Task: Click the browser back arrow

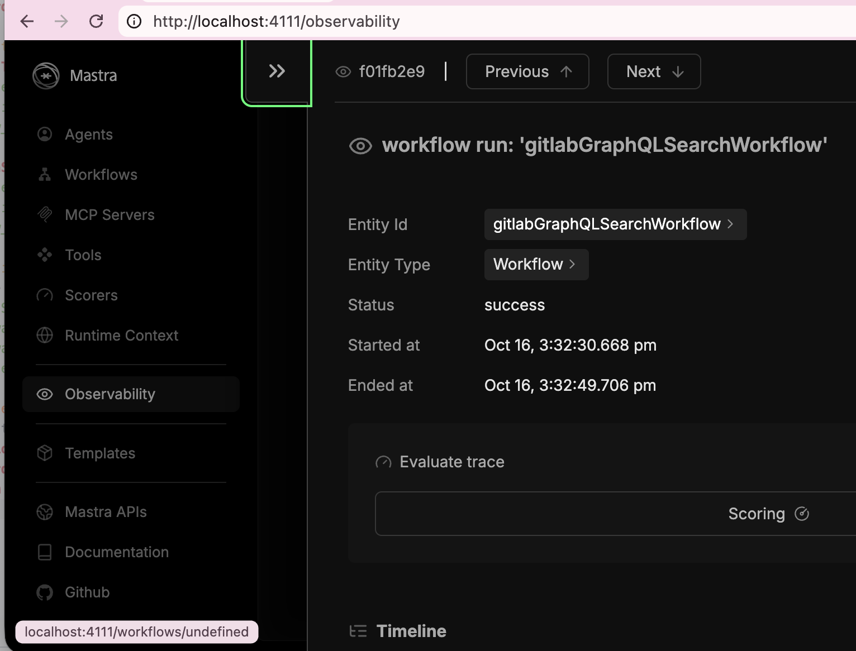Action: pos(27,22)
